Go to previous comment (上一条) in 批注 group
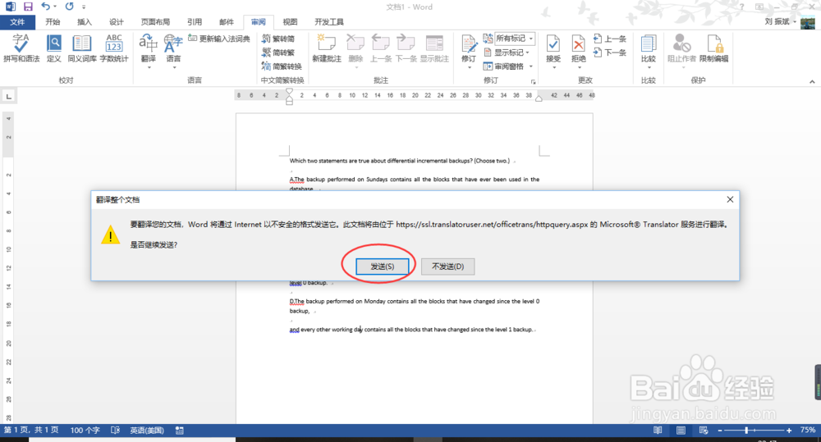821x442 pixels. tap(381, 48)
